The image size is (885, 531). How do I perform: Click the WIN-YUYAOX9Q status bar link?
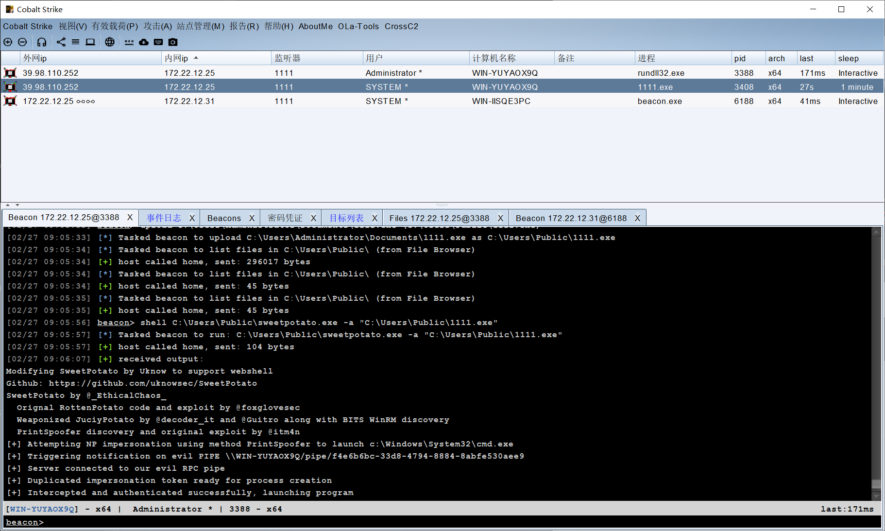click(42, 509)
